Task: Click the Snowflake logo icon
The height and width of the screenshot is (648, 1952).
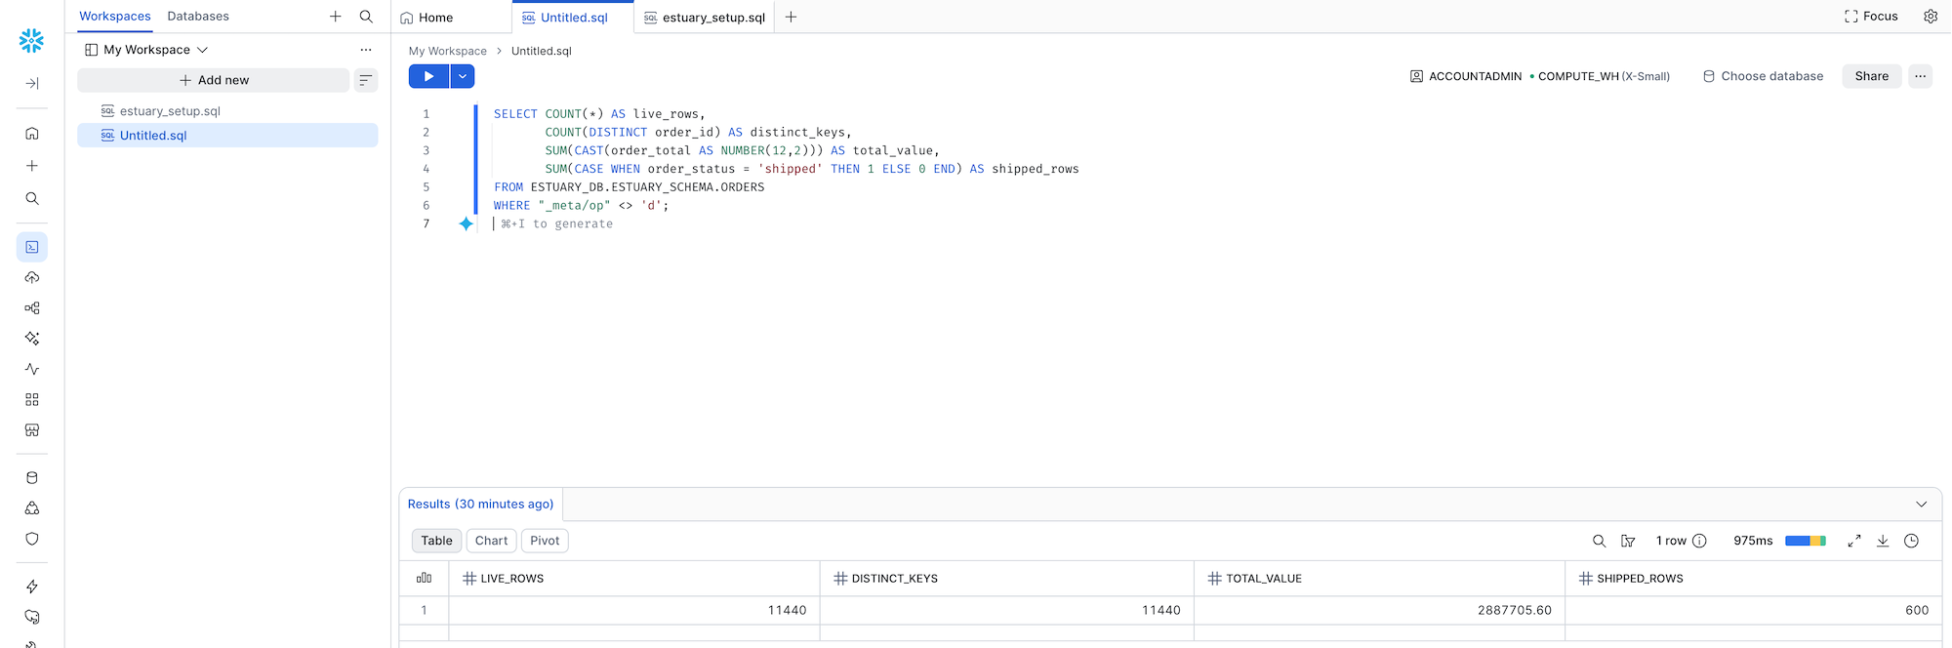Action: [x=31, y=40]
